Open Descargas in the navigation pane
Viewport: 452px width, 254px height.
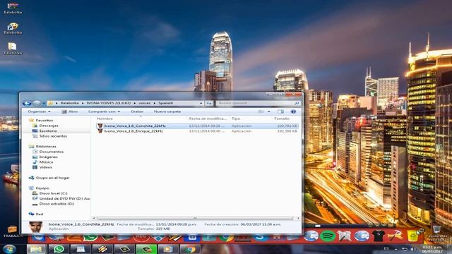[x=49, y=126]
